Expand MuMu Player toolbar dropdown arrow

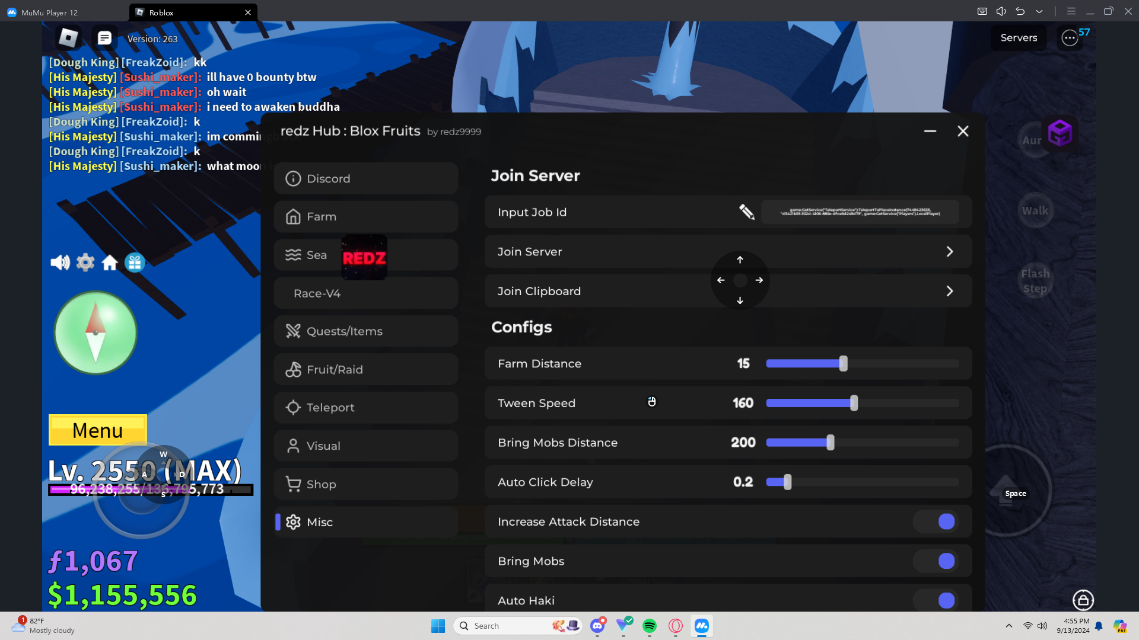click(1039, 11)
